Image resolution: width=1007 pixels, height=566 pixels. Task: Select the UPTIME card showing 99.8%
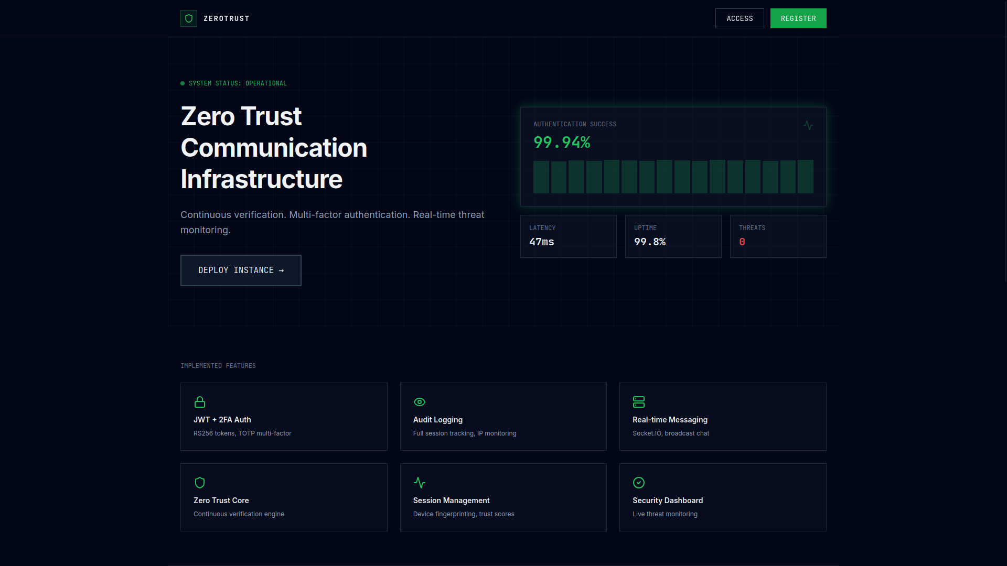click(673, 236)
